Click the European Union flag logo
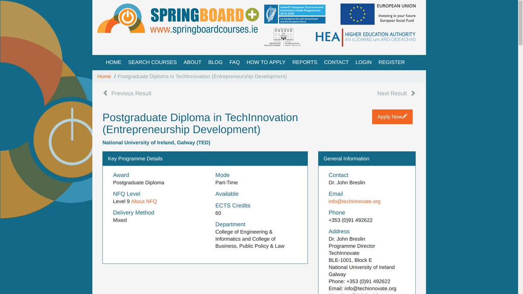 click(x=357, y=14)
